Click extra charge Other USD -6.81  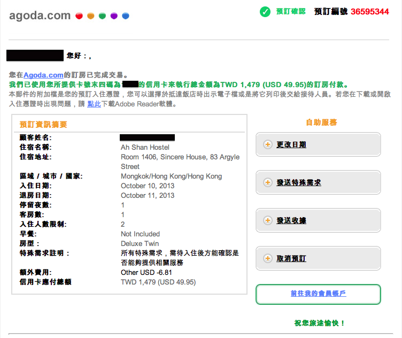pyautogui.click(x=146, y=272)
